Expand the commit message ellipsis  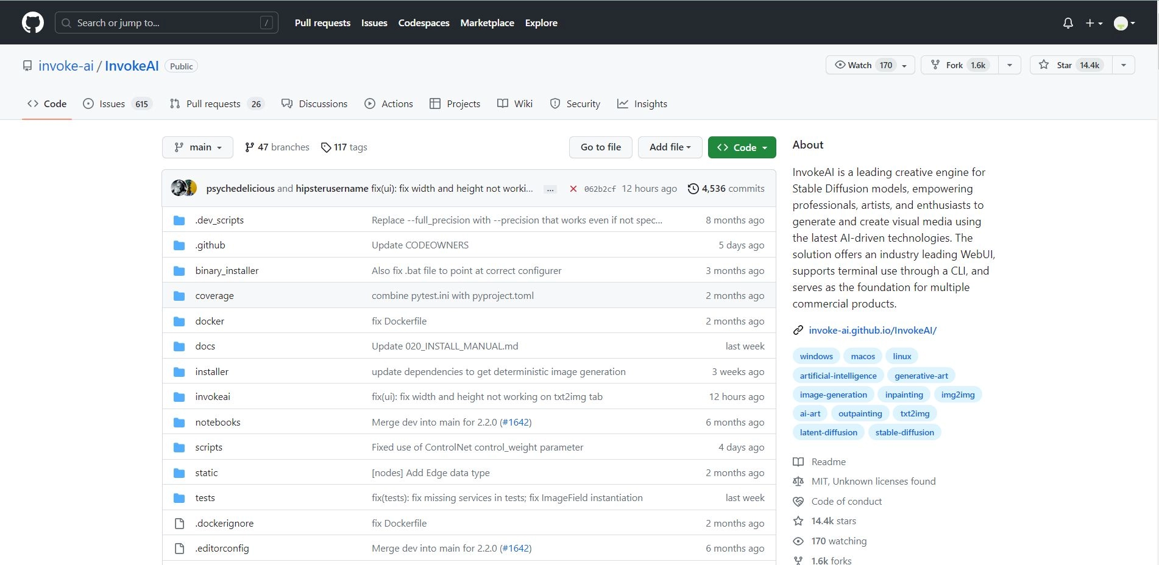(550, 189)
